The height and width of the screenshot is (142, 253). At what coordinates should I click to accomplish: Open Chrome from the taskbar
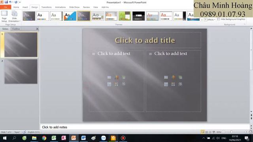coord(44,138)
